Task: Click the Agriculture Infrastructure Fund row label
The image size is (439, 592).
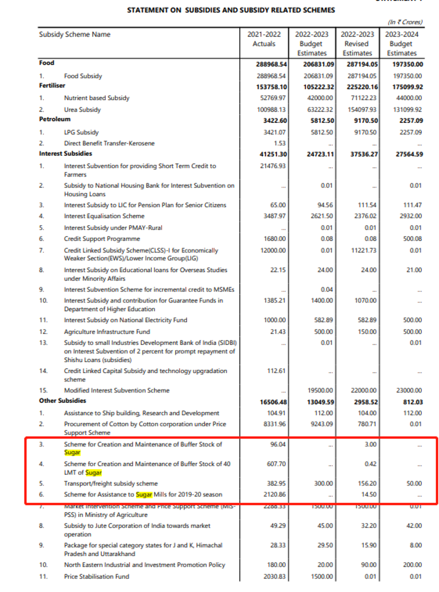Action: (x=107, y=331)
